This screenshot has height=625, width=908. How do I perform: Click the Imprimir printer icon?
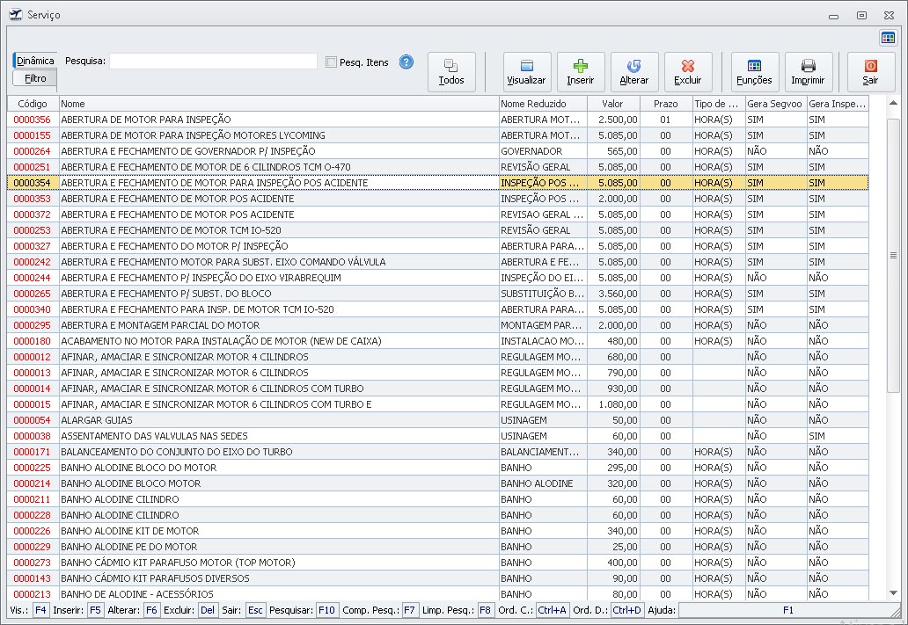coord(808,71)
